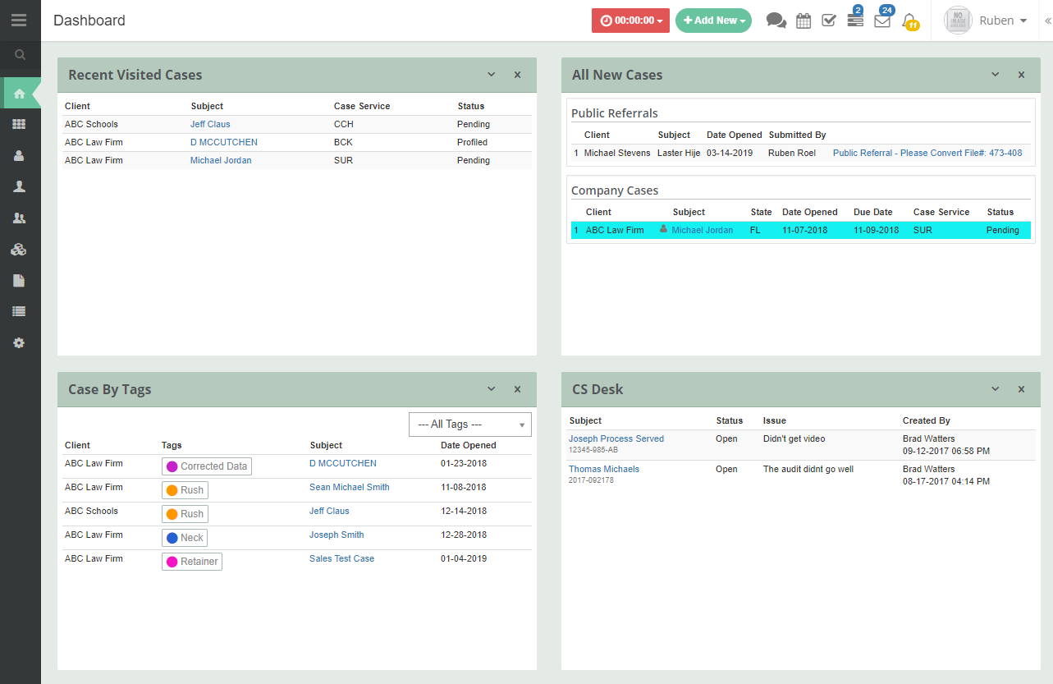The image size is (1053, 684).
Task: Open the calendar icon in top bar
Action: pos(803,21)
